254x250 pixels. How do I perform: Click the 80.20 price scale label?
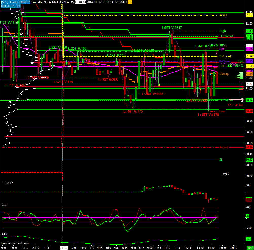pos(249,176)
